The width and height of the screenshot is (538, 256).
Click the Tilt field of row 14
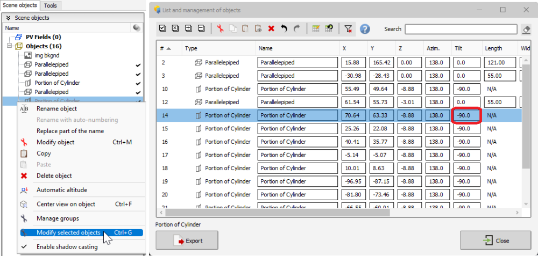[x=467, y=115]
